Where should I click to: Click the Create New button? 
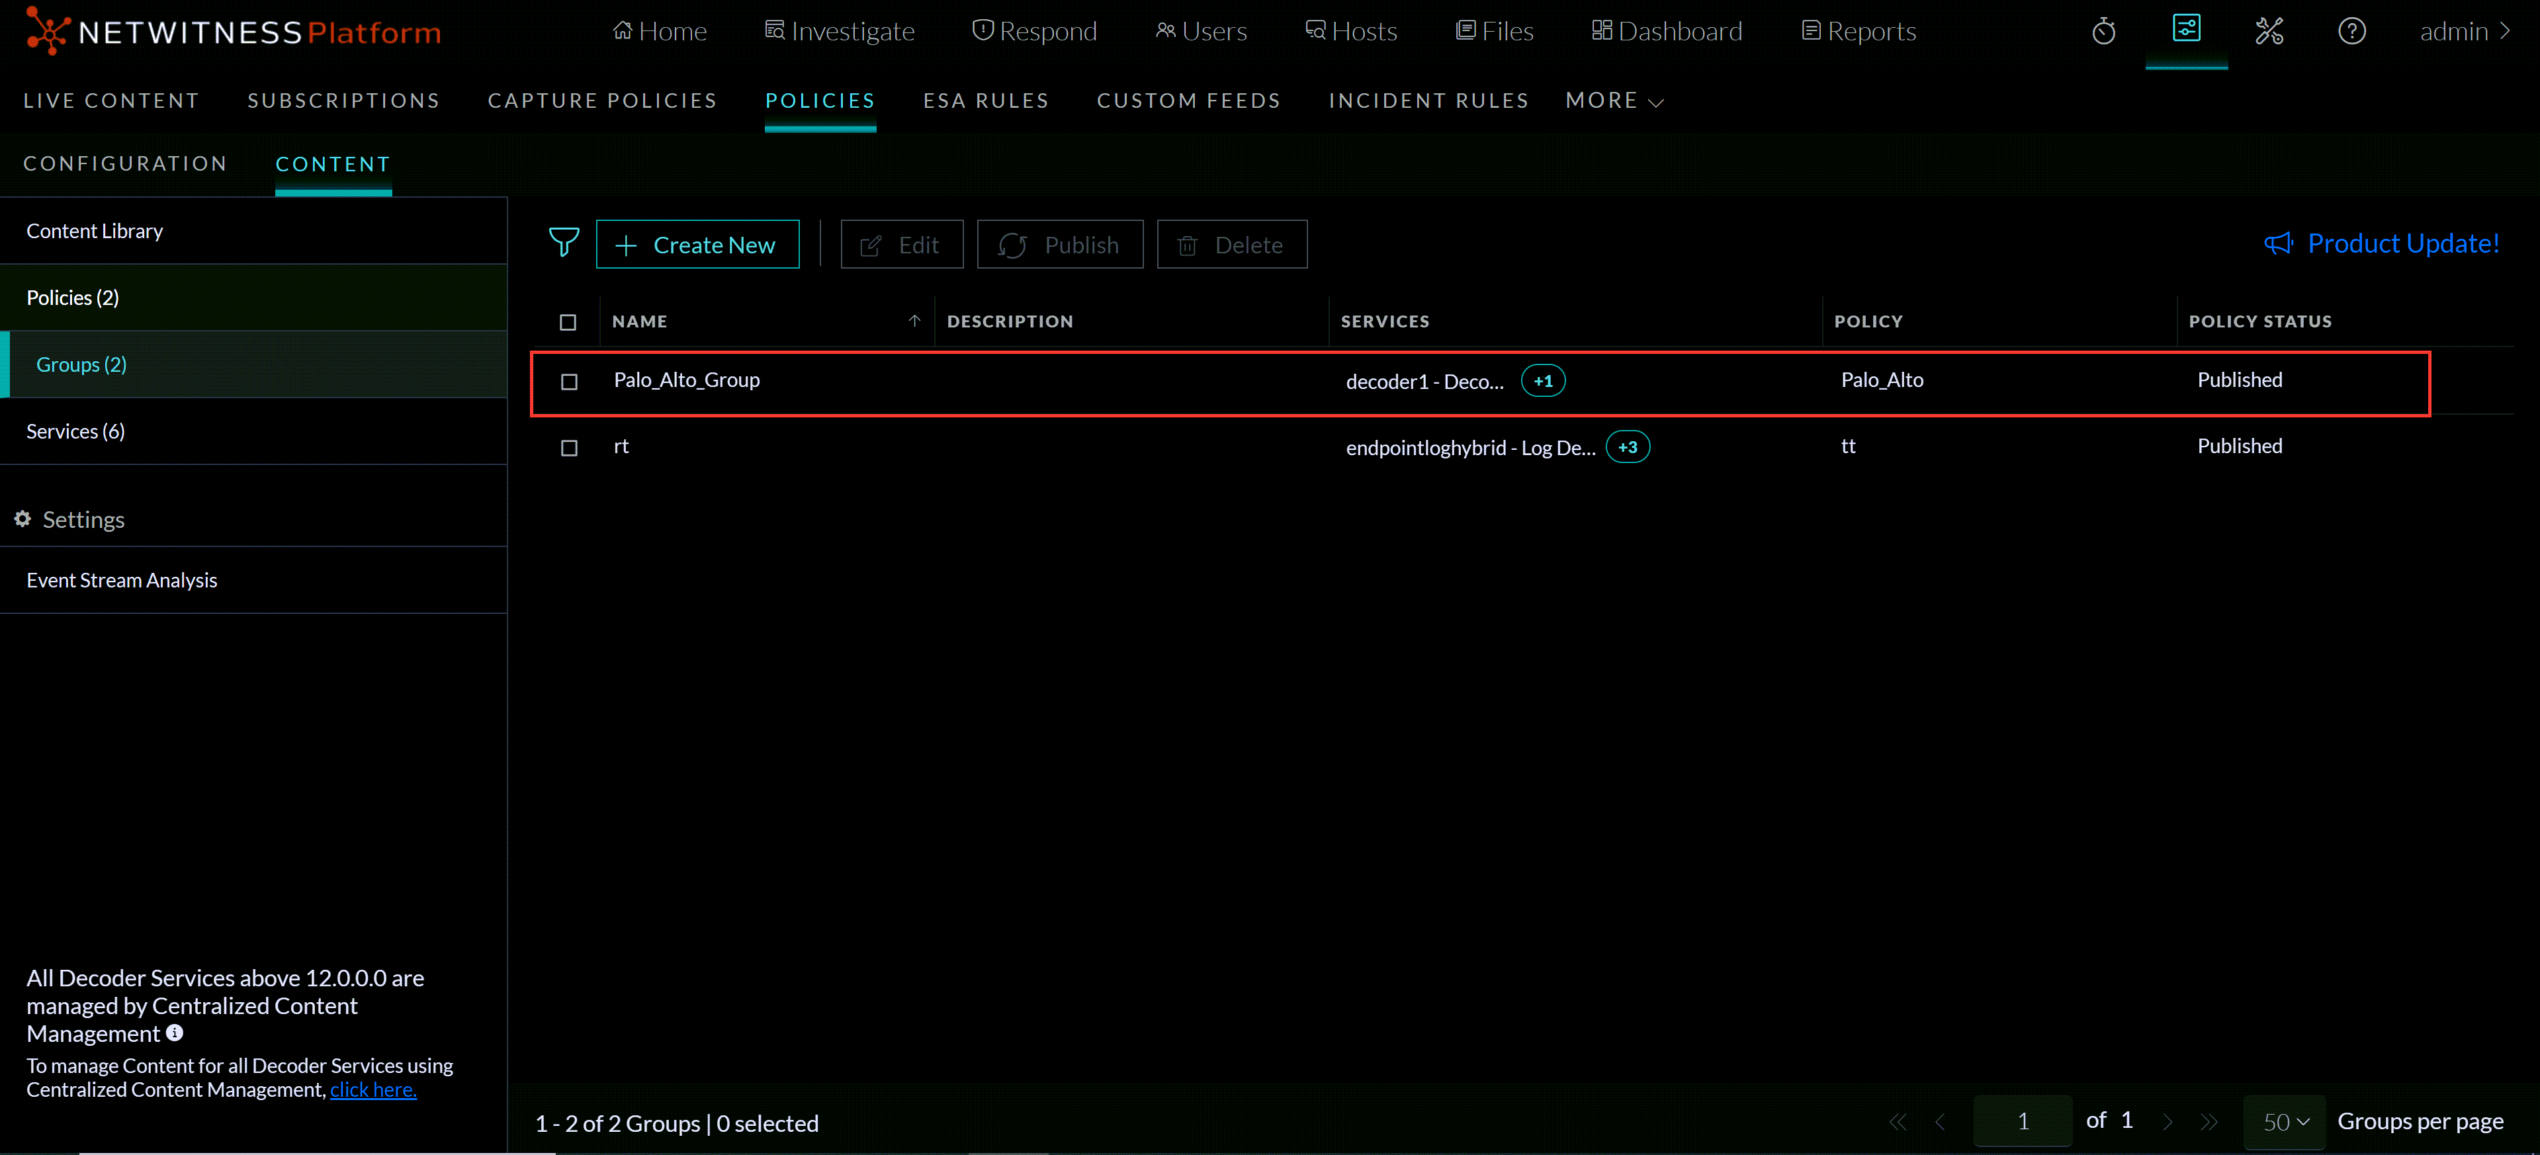(697, 244)
